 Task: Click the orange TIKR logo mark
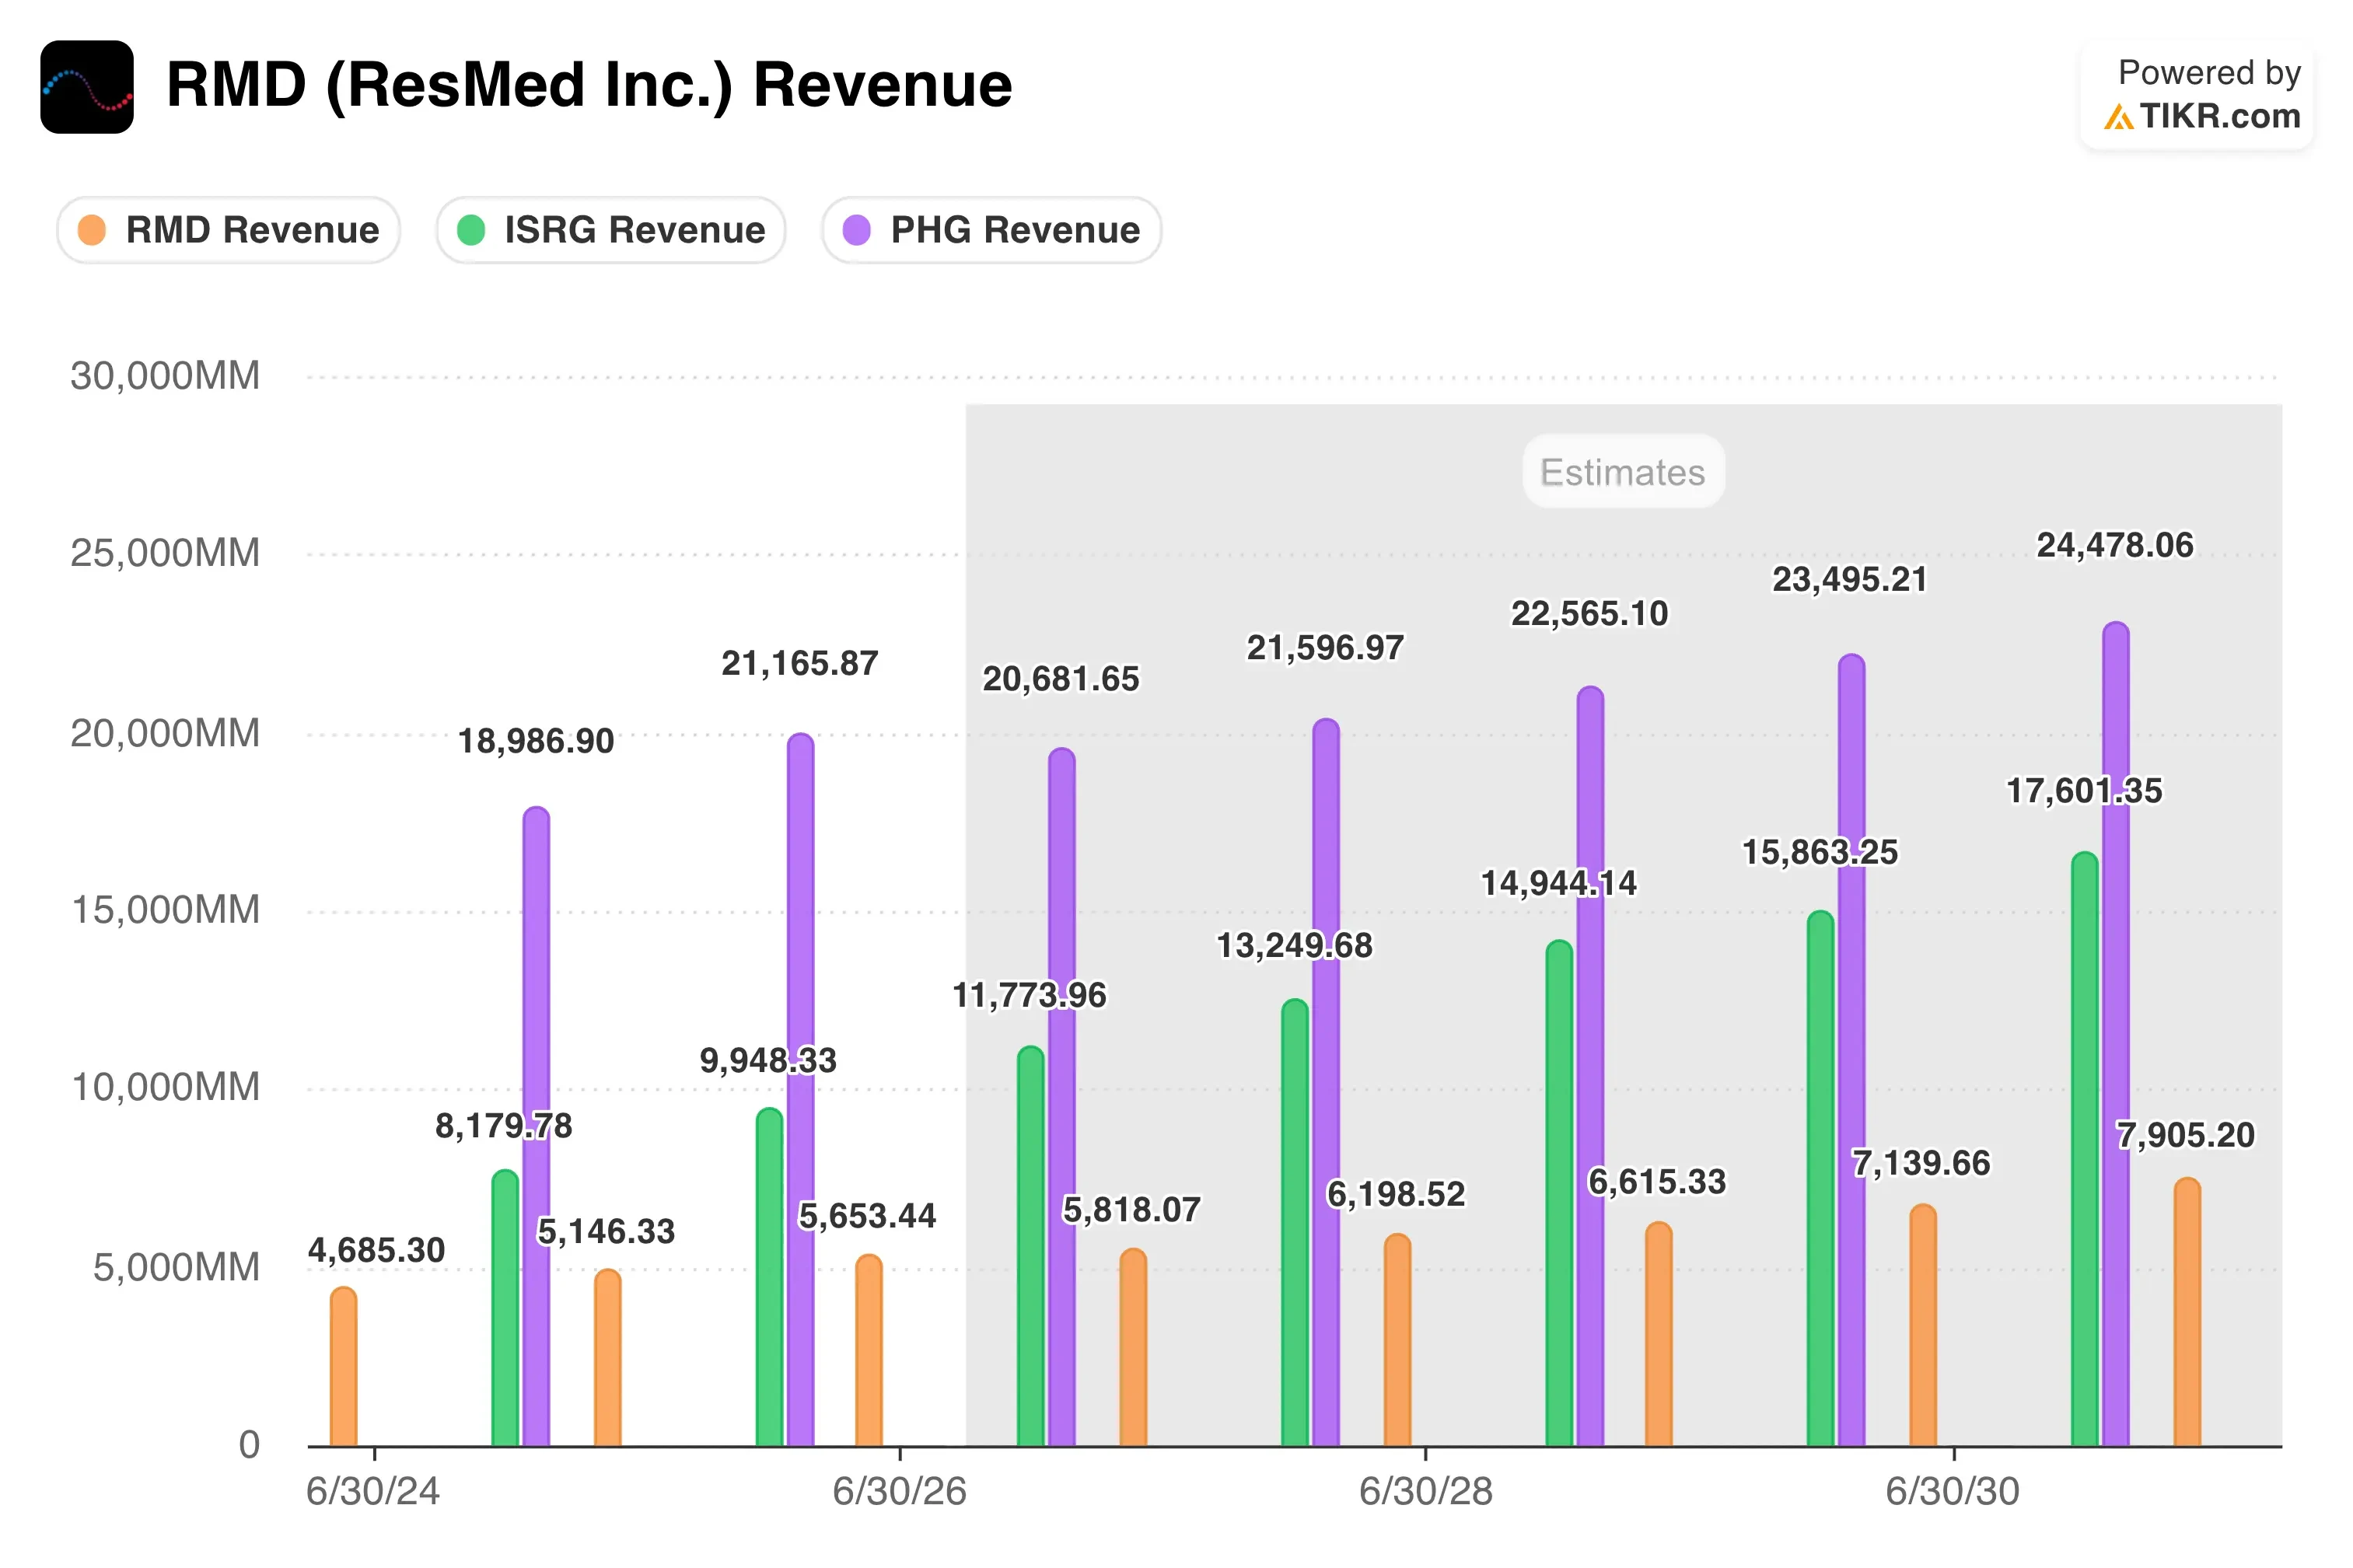pos(2117,117)
